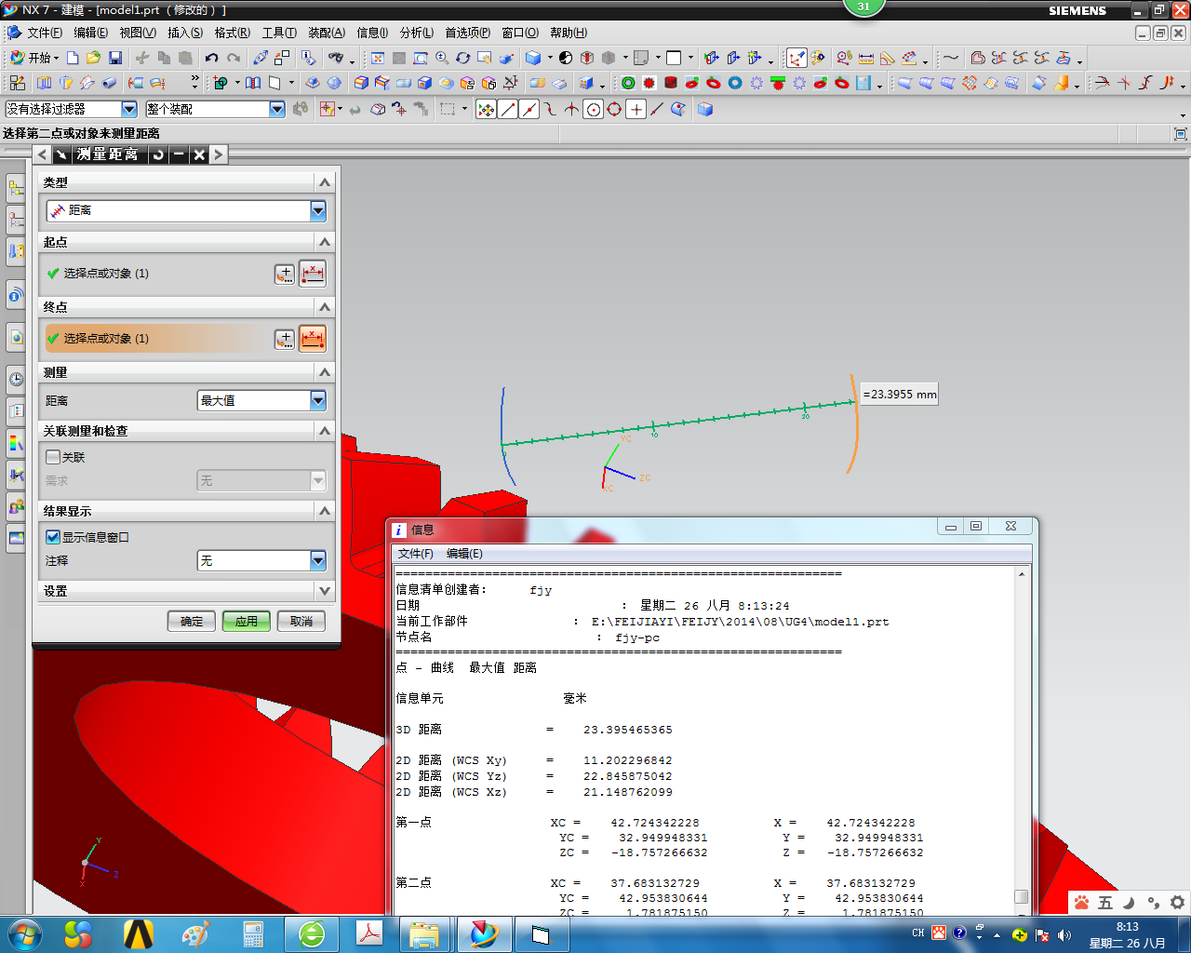
Task: Collapse the 起点 section
Action: (324, 242)
